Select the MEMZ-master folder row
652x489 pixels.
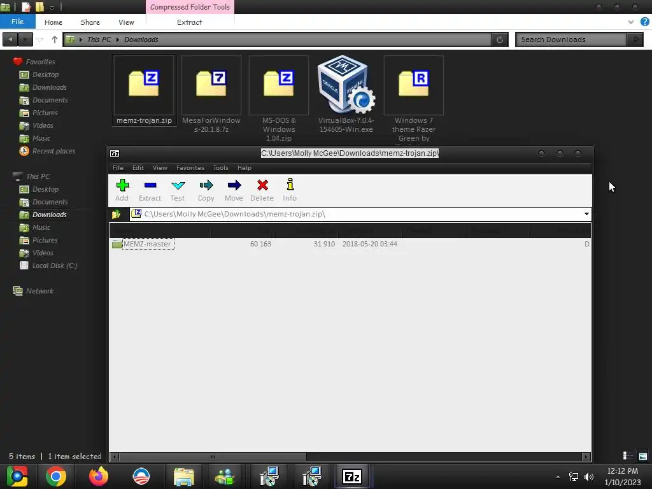point(350,244)
